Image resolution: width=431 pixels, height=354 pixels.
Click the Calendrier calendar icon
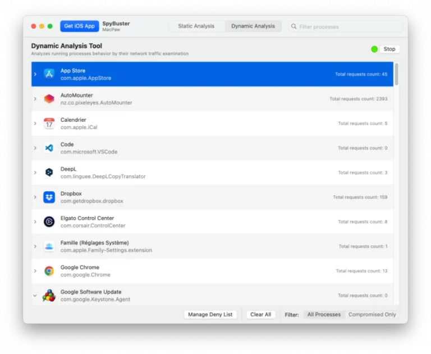[49, 123]
